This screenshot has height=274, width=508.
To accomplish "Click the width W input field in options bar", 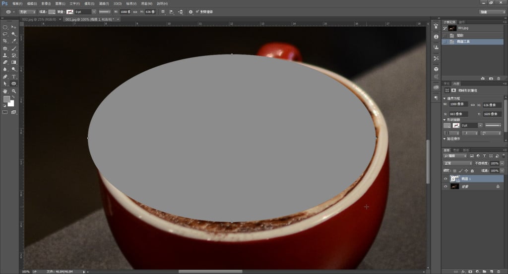I will (x=126, y=11).
